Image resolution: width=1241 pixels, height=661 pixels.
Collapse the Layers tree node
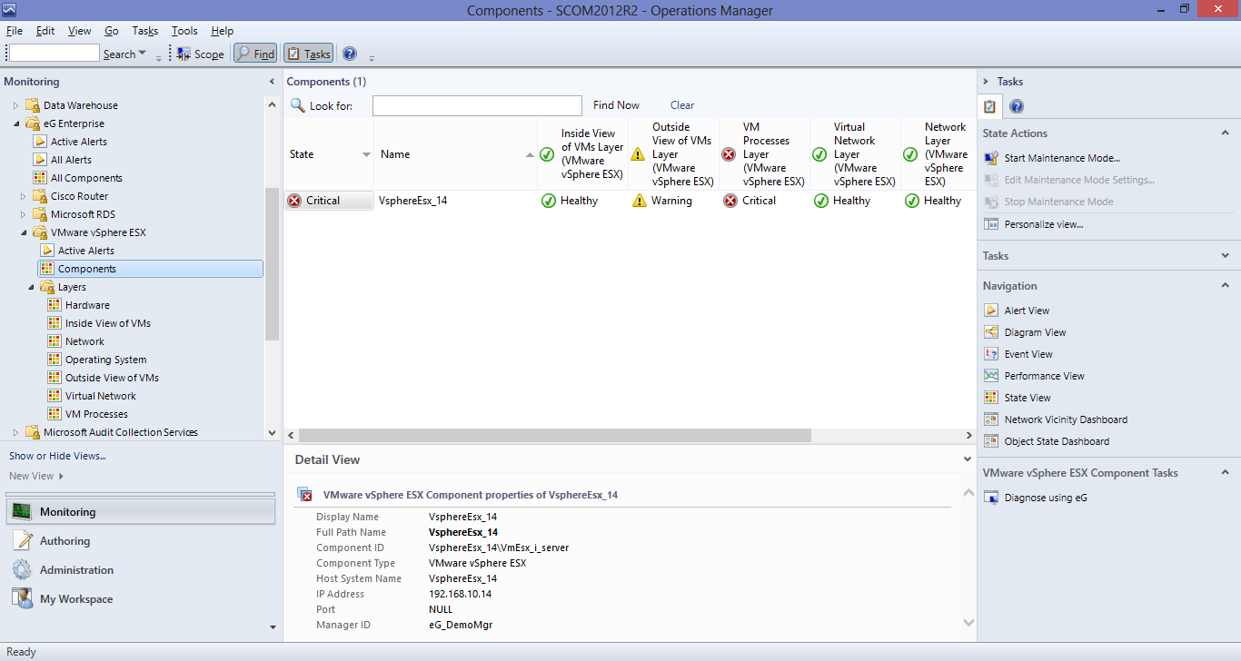point(30,287)
